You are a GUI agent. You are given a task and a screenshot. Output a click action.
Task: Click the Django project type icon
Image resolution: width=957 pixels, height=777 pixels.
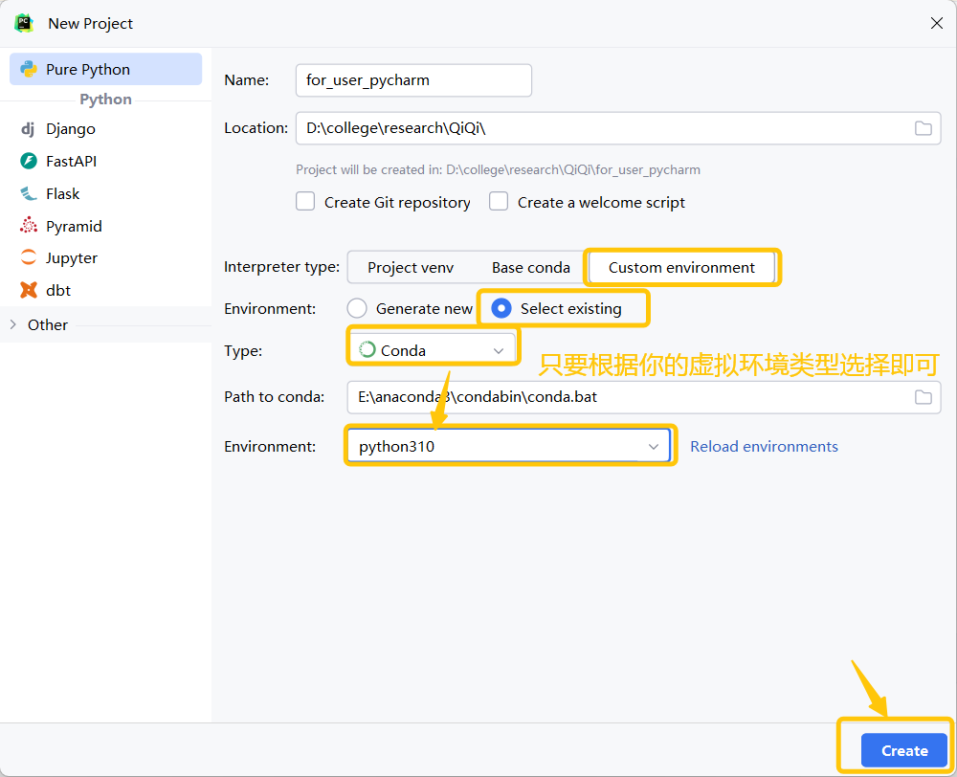[x=28, y=129]
